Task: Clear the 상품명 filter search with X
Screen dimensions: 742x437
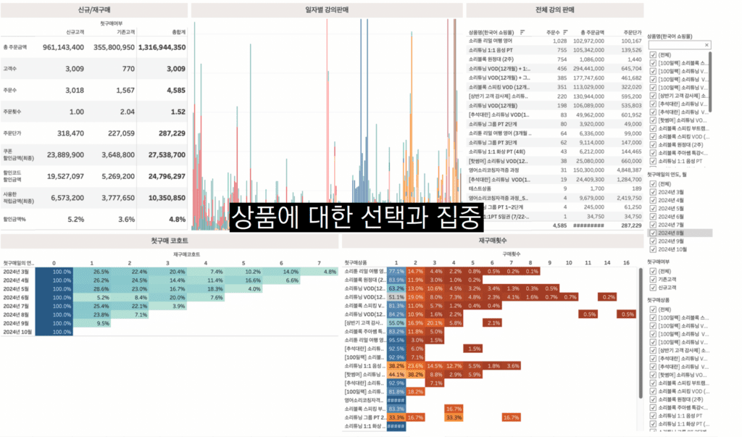Action: pyautogui.click(x=707, y=45)
